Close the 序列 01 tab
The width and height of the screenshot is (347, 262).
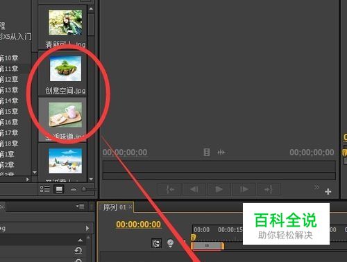pyautogui.click(x=130, y=207)
